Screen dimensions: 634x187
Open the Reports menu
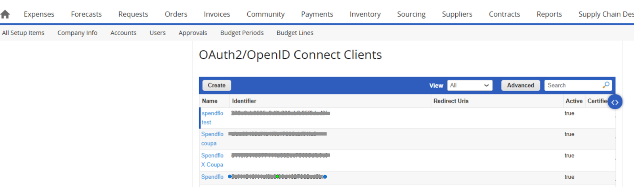(x=549, y=14)
